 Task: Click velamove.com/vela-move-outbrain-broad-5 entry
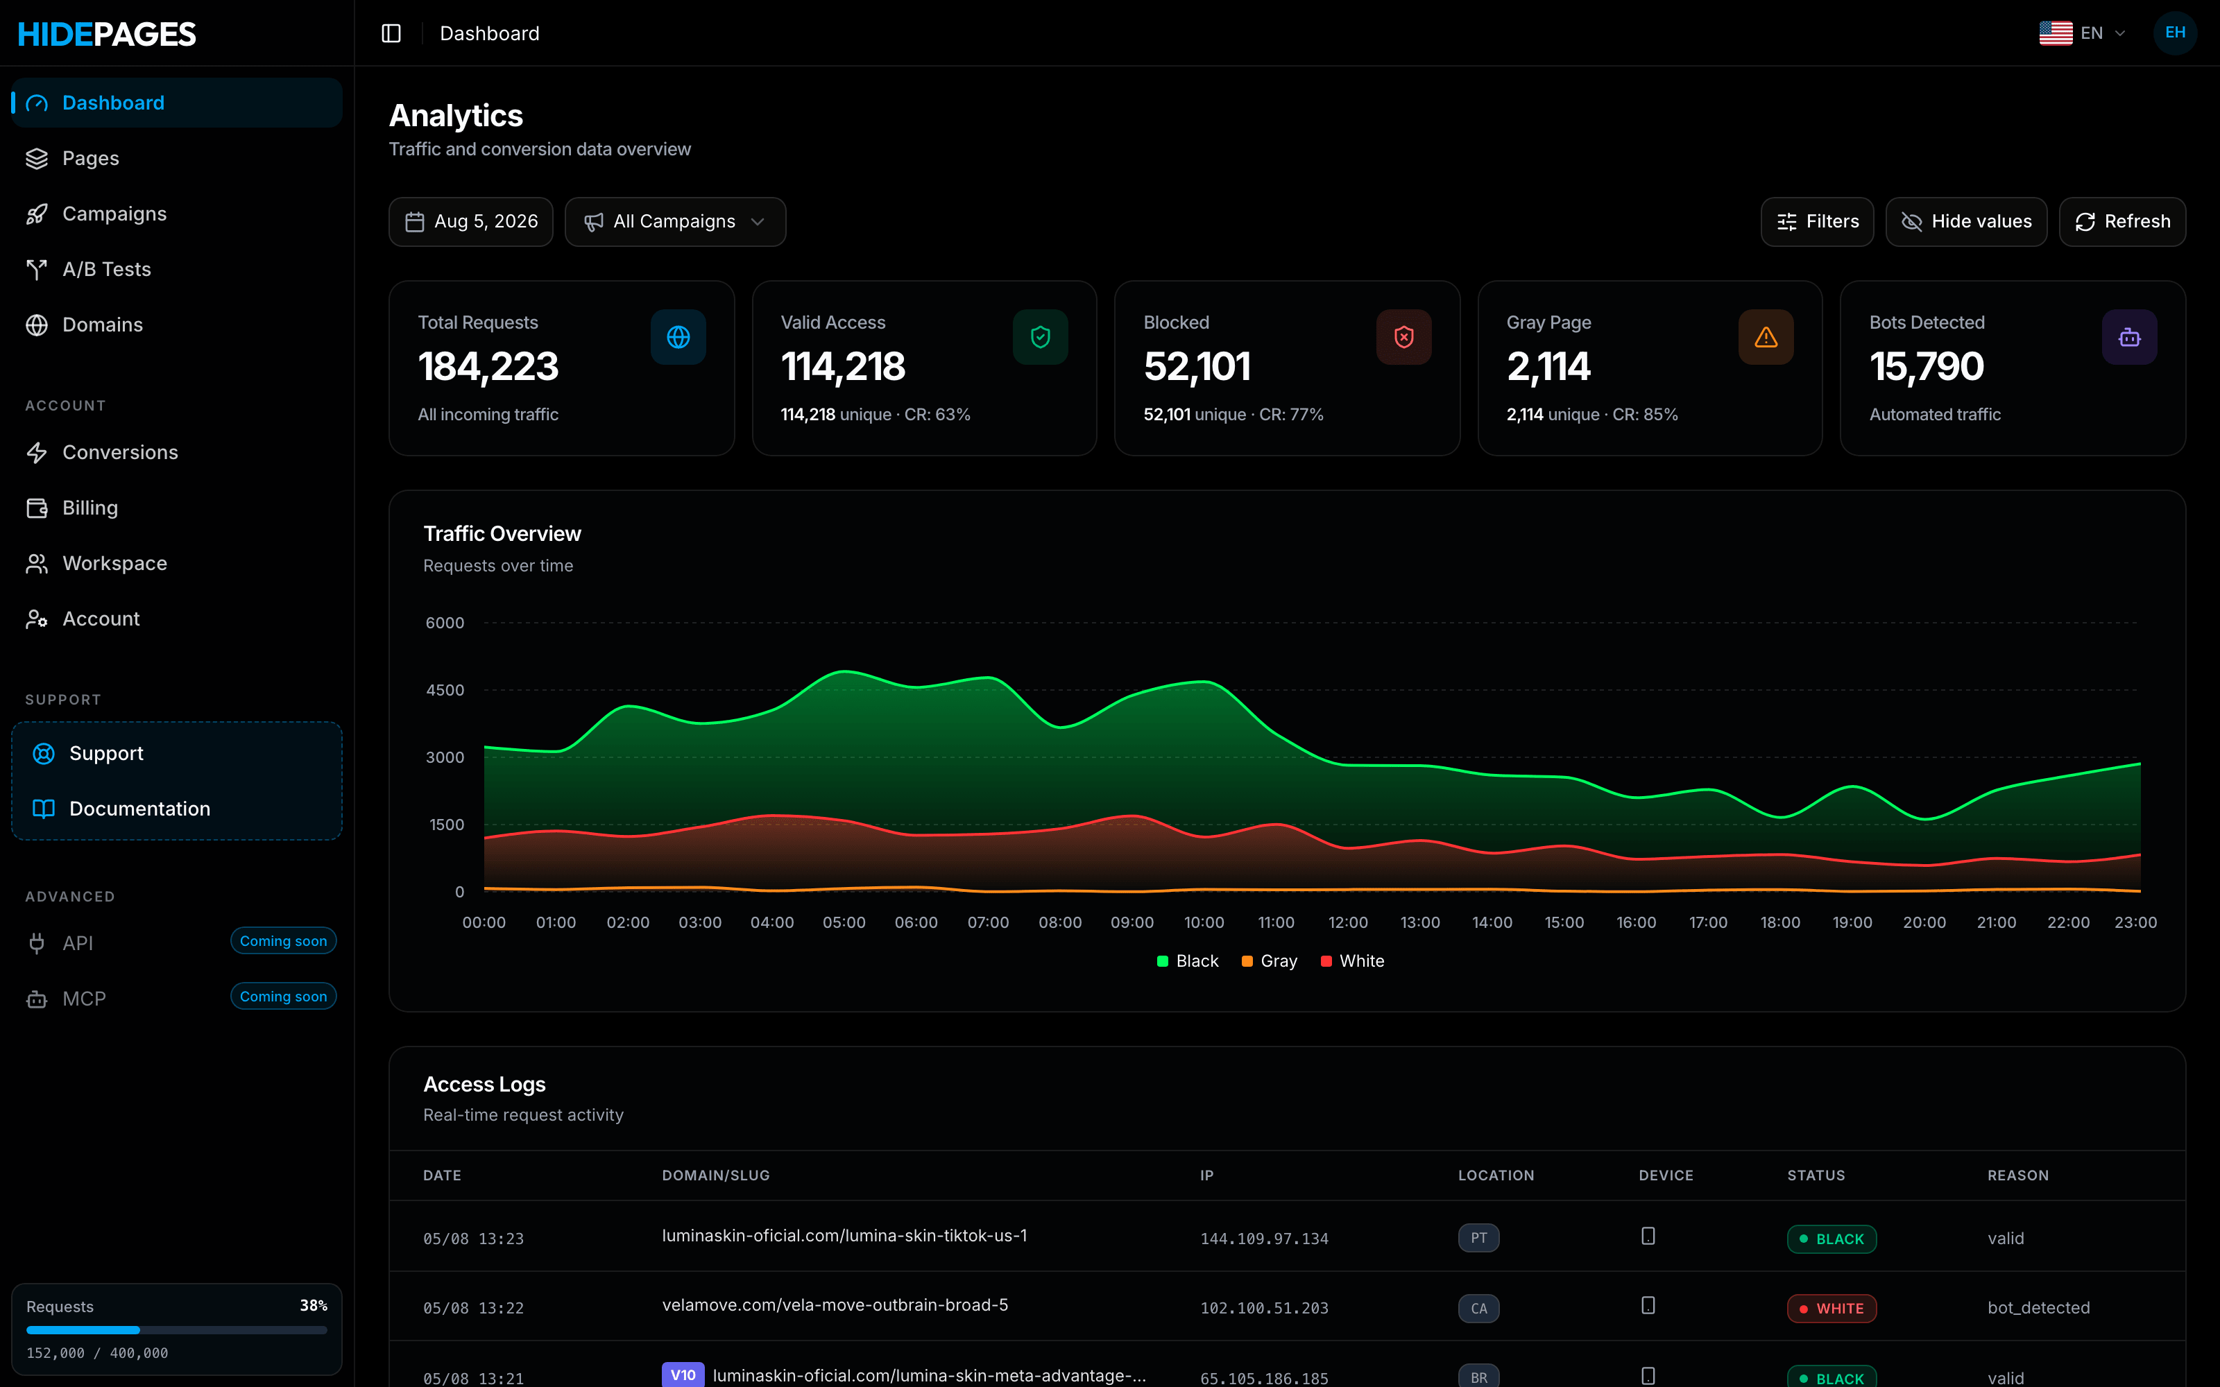point(835,1305)
